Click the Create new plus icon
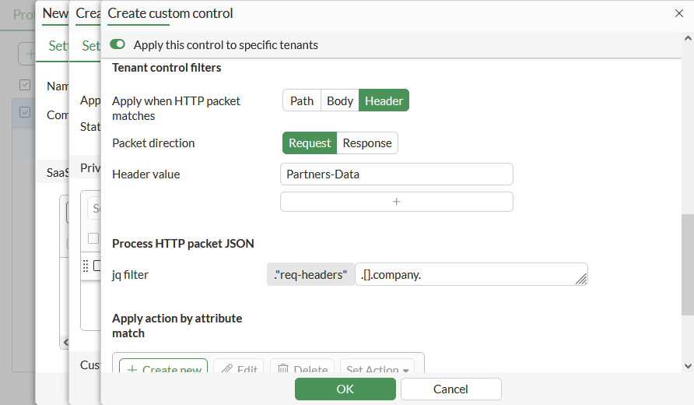Image resolution: width=694 pixels, height=405 pixels. (x=133, y=370)
